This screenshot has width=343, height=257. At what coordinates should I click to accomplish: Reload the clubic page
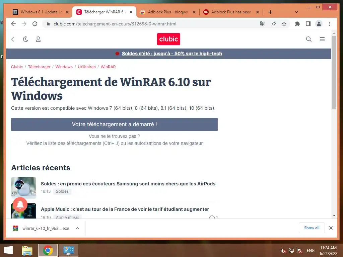click(x=35, y=24)
